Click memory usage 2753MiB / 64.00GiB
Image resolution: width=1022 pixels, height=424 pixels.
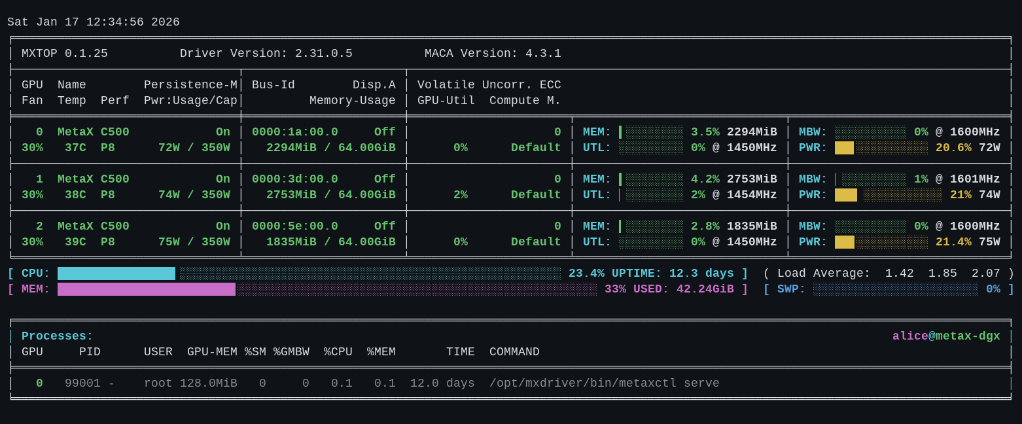331,195
